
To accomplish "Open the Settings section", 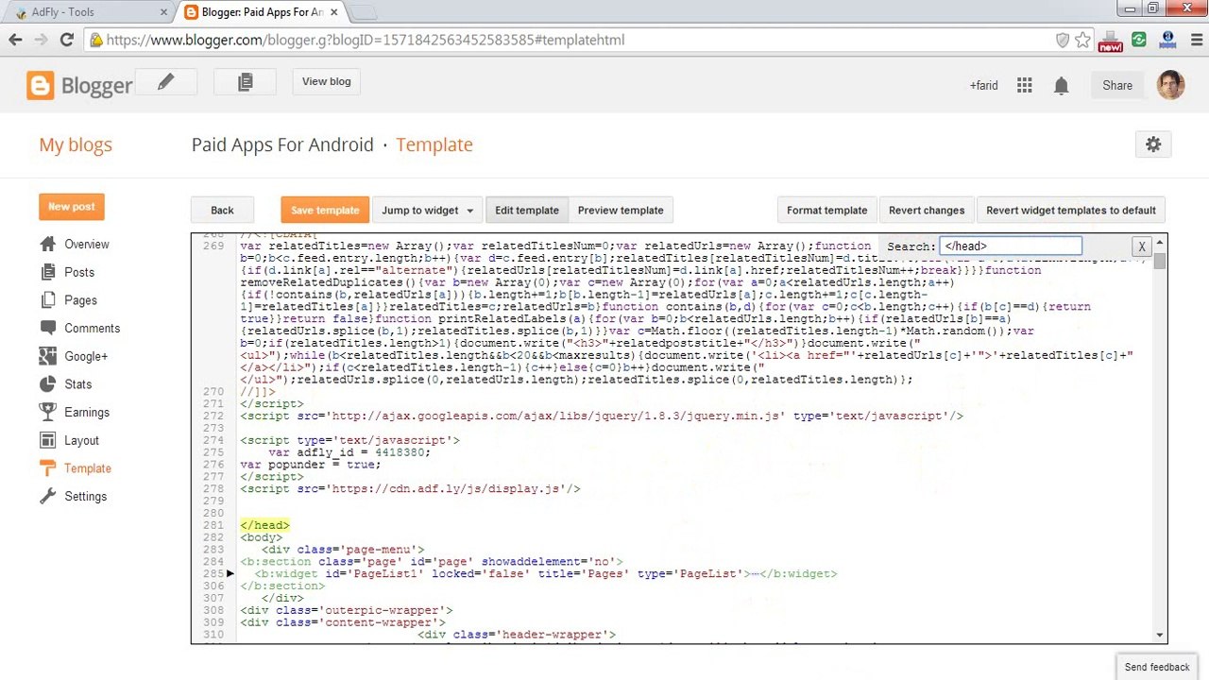I will click(85, 496).
